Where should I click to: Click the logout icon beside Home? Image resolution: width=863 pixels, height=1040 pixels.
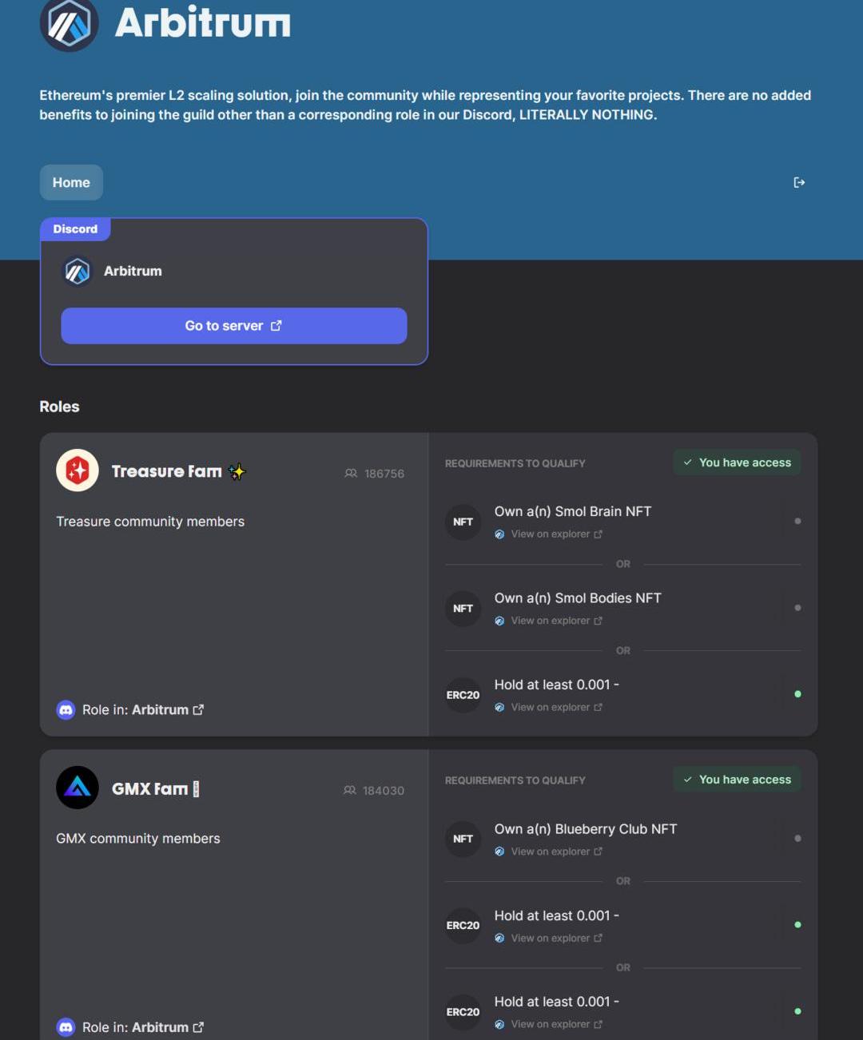(x=799, y=183)
